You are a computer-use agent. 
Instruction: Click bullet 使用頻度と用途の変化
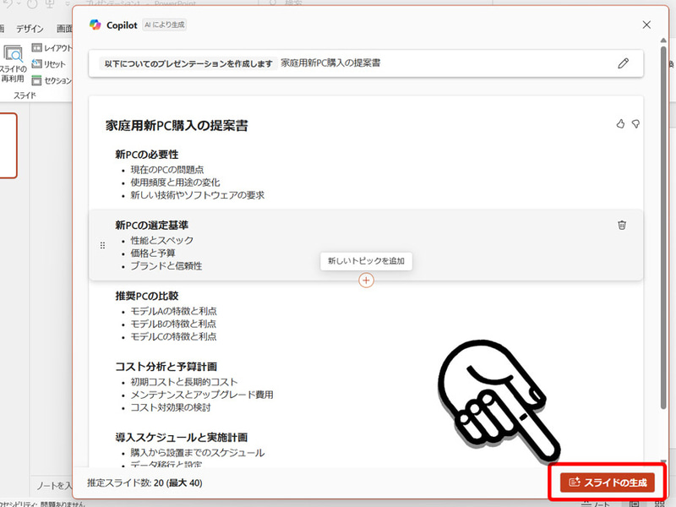pos(175,183)
